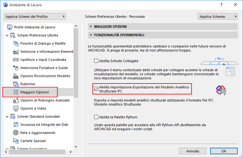The width and height of the screenshot is (243, 158).
Task: Collapse the Schemi Standard Aziendali tree node
Action: (7, 117)
